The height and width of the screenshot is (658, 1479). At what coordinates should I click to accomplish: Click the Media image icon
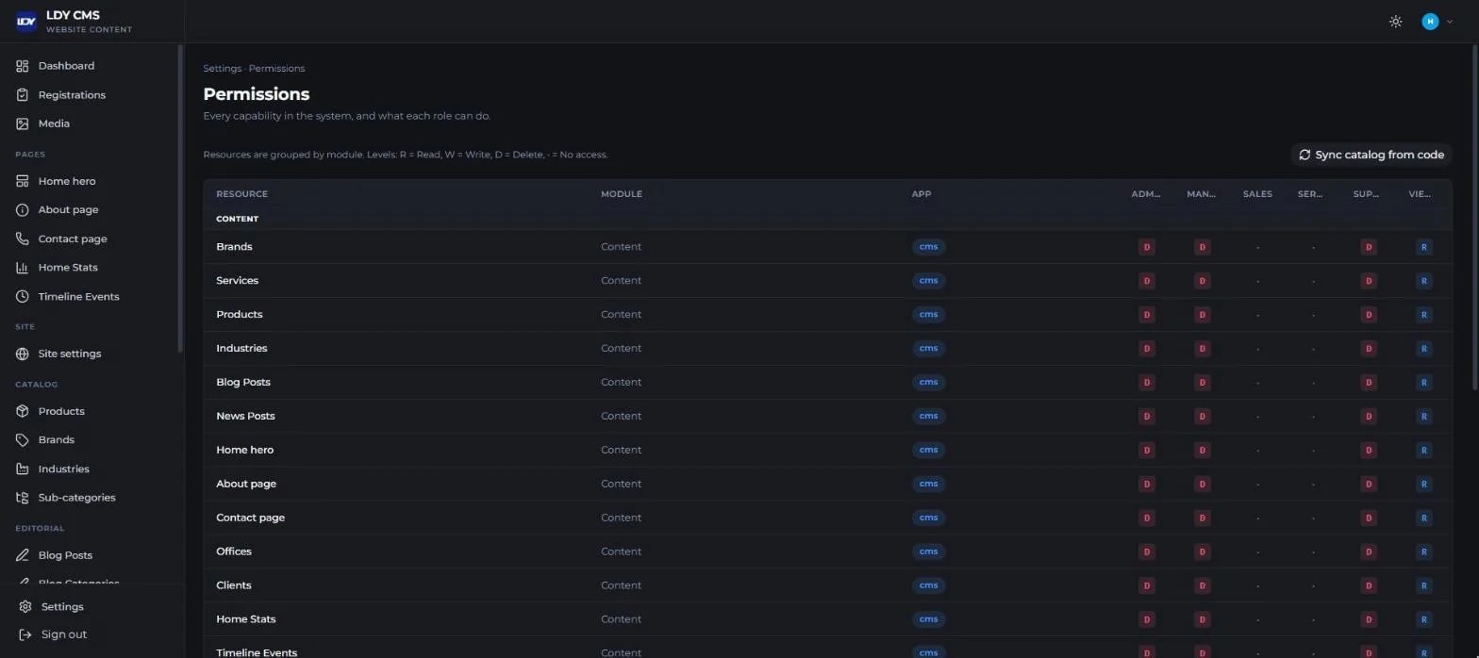[23, 123]
